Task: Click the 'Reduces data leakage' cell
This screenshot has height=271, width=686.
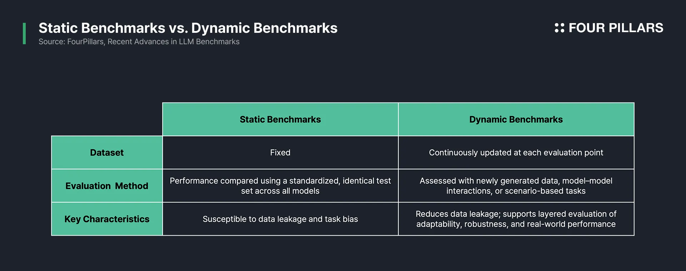Action: pos(516,219)
